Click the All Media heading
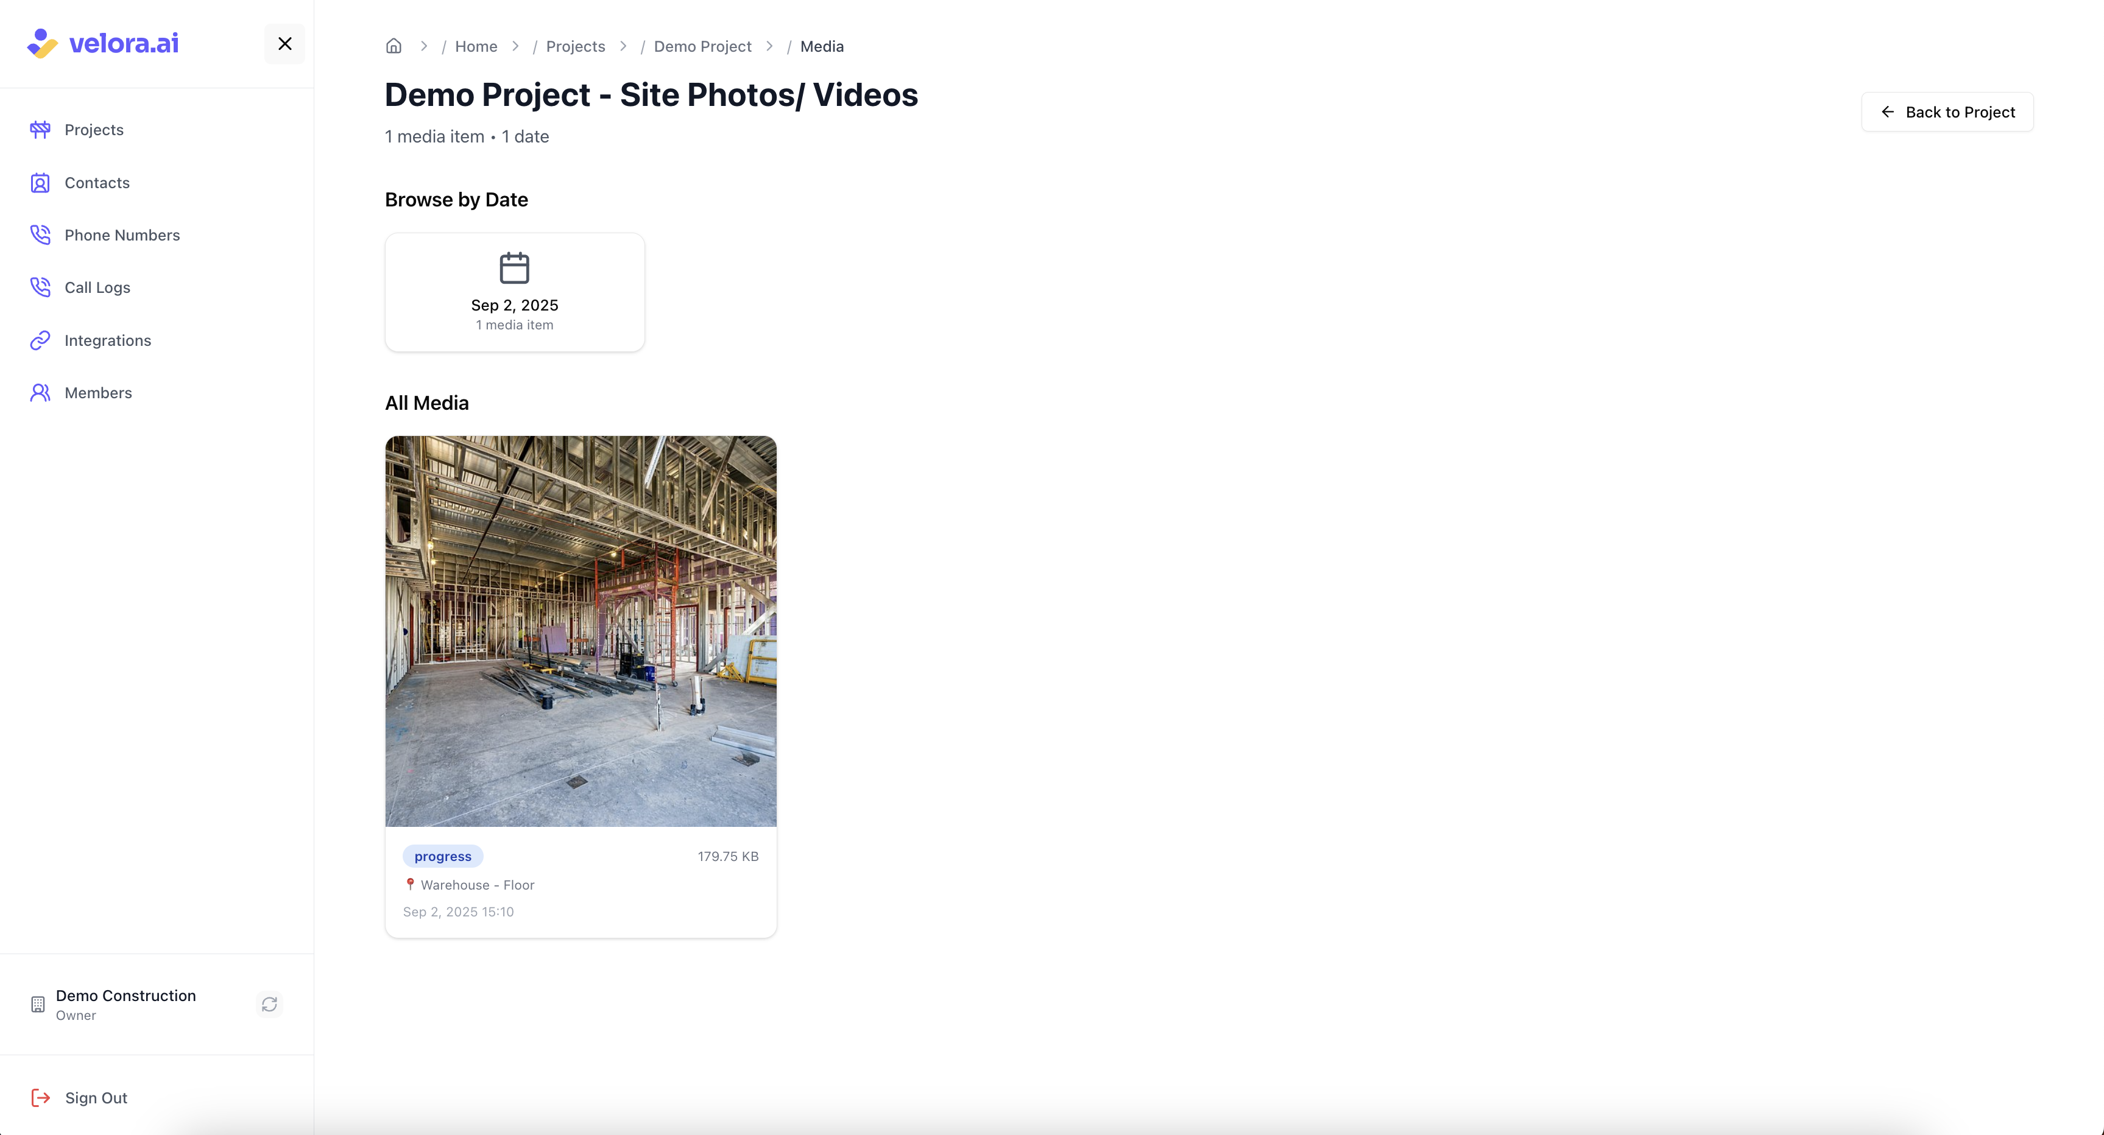This screenshot has width=2104, height=1135. [427, 403]
